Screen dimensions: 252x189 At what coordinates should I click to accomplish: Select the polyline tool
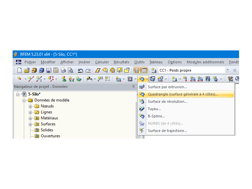tap(51, 79)
